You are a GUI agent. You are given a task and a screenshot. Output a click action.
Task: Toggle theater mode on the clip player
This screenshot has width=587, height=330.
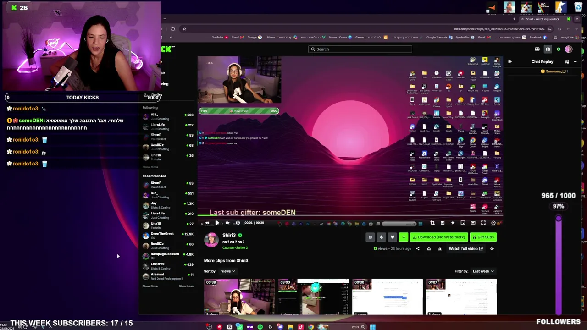point(473,223)
